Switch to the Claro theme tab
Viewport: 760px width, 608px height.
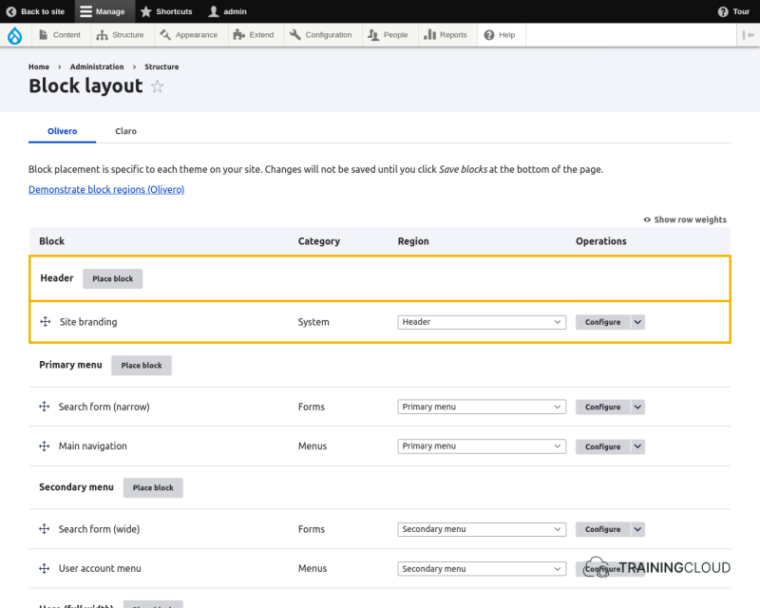(x=125, y=131)
